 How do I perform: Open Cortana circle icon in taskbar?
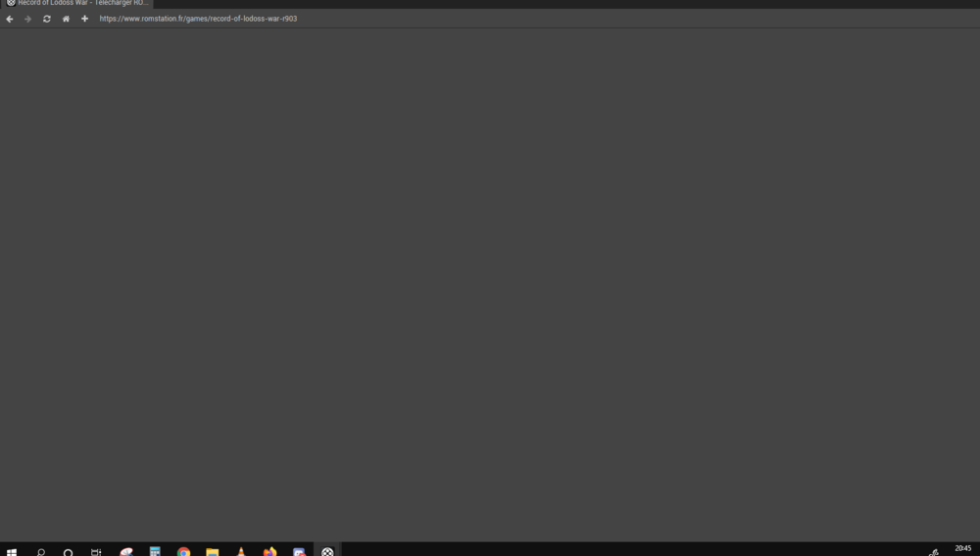69,552
